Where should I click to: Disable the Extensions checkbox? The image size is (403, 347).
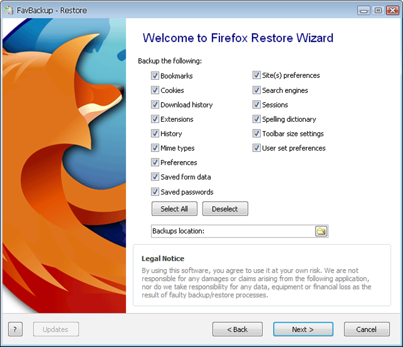point(155,119)
